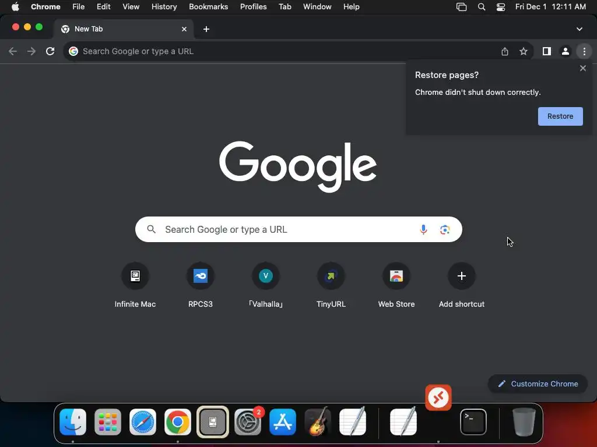Open the Window menu

(317, 7)
